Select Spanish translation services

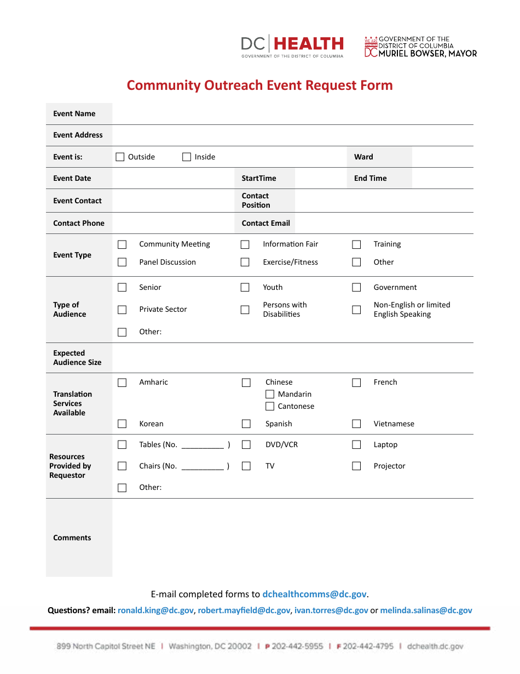coord(246,424)
